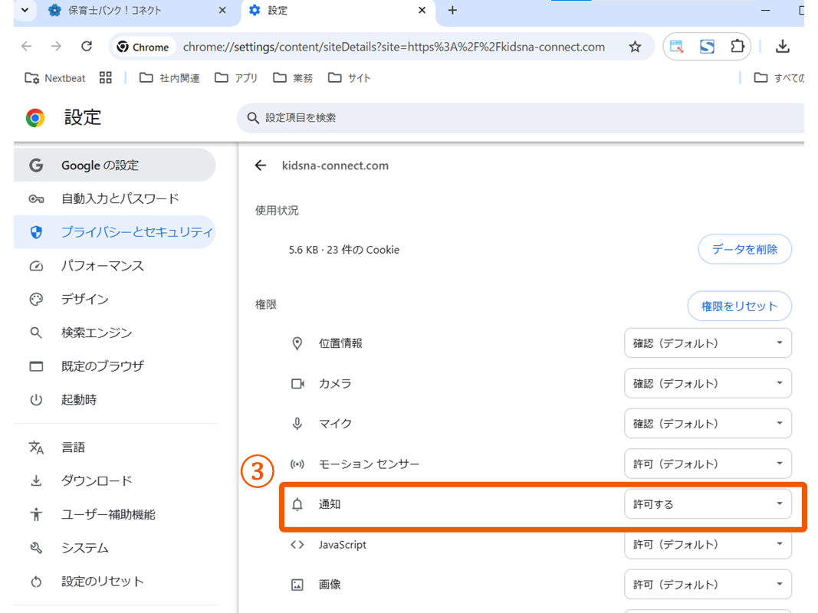The width and height of the screenshot is (818, 613).
Task: Open the 社内関連 bookmarks folder
Action: [170, 77]
